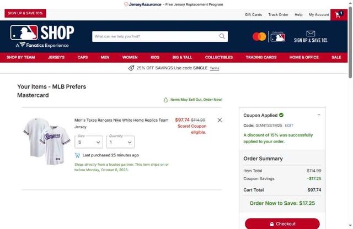Click the price tag icon by savings offer
The height and width of the screenshot is (229, 353).
(x=131, y=68)
